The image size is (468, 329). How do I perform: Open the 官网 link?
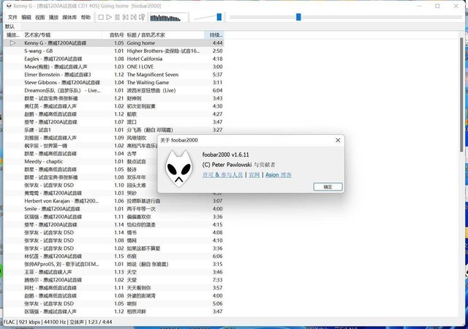click(254, 174)
